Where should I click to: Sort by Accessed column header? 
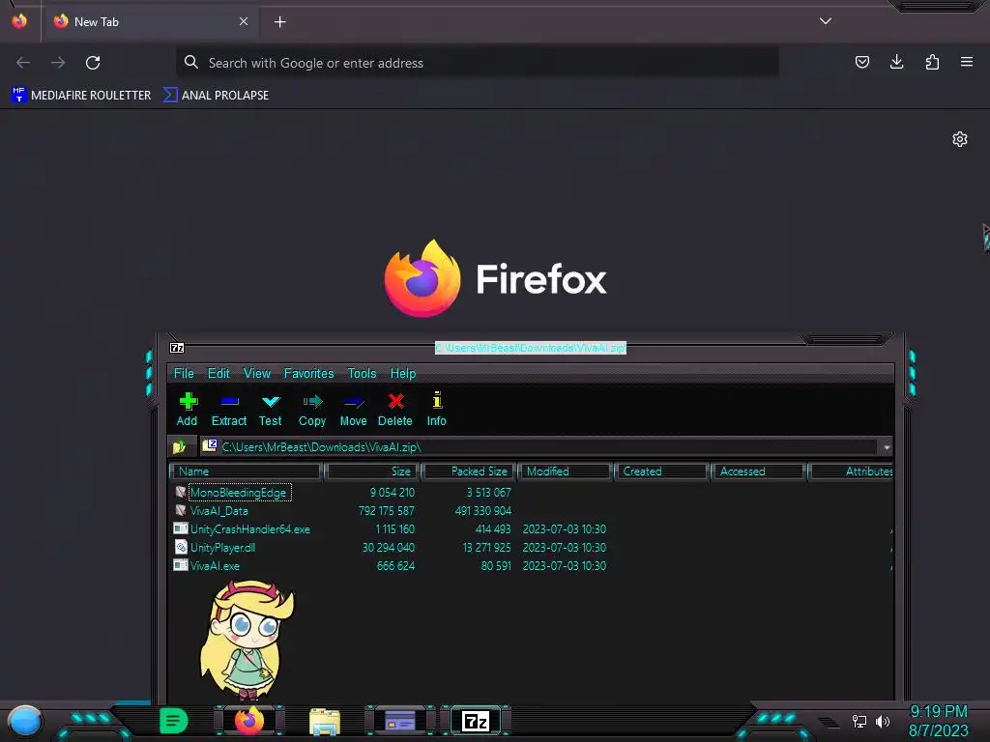[x=759, y=471]
